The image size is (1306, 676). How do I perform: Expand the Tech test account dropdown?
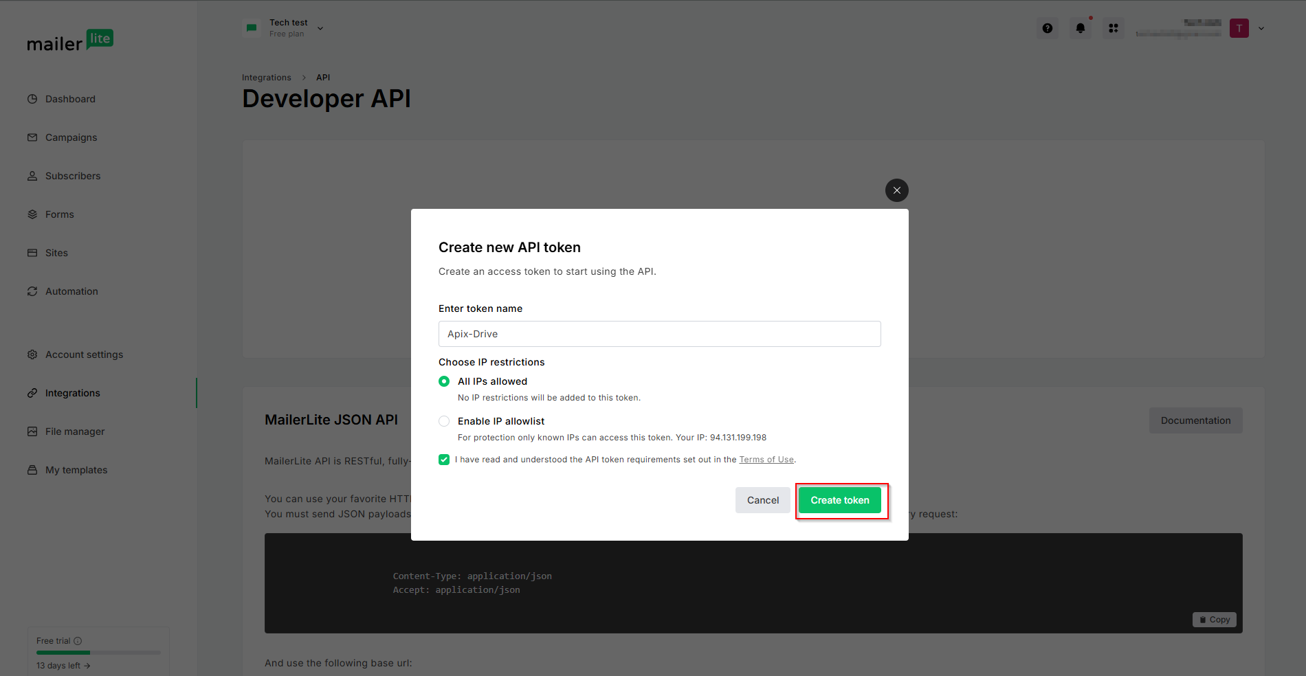tap(320, 28)
